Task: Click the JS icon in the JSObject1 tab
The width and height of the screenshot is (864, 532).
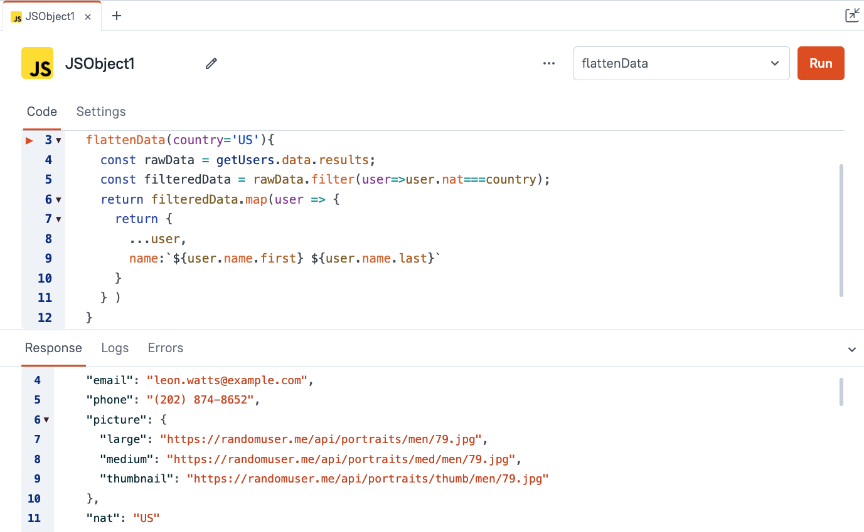Action: (x=16, y=17)
